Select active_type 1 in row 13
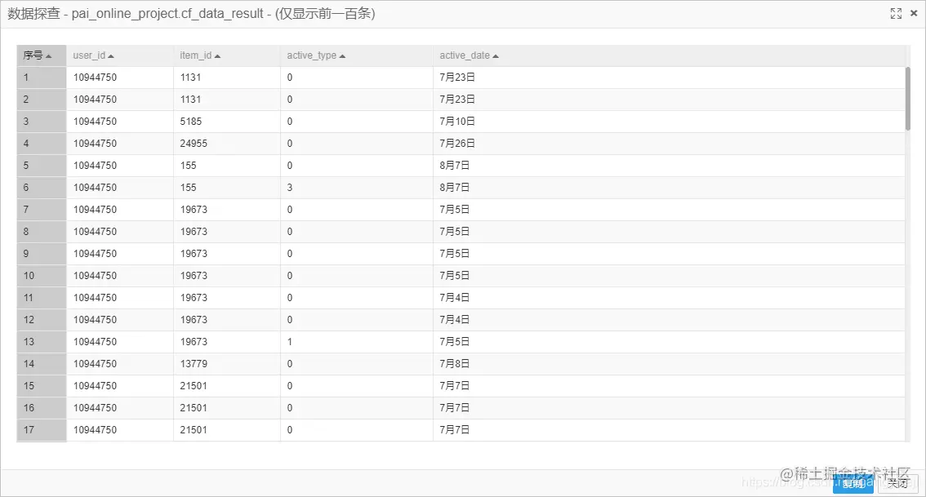This screenshot has height=497, width=926. pyautogui.click(x=357, y=342)
